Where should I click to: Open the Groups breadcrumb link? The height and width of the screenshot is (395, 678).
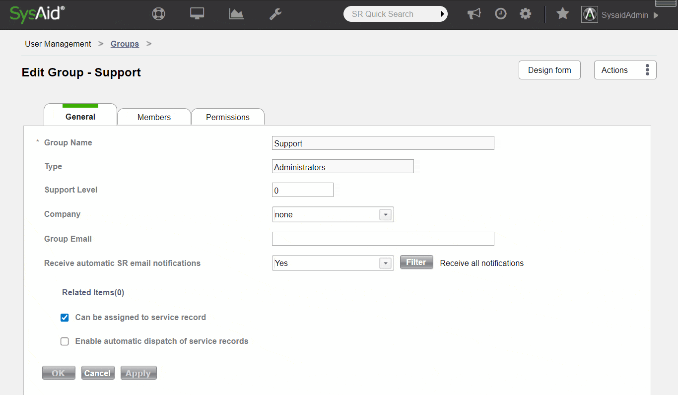[125, 44]
